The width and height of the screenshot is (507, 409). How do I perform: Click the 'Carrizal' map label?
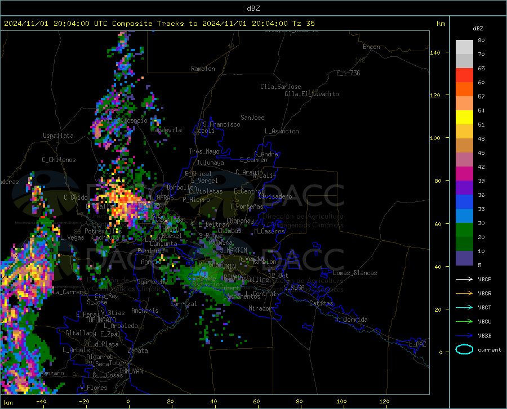(x=184, y=304)
